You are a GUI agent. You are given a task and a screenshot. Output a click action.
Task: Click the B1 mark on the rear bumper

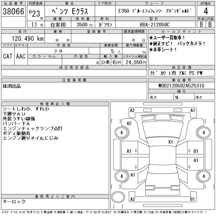pyautogui.click(x=192, y=199)
